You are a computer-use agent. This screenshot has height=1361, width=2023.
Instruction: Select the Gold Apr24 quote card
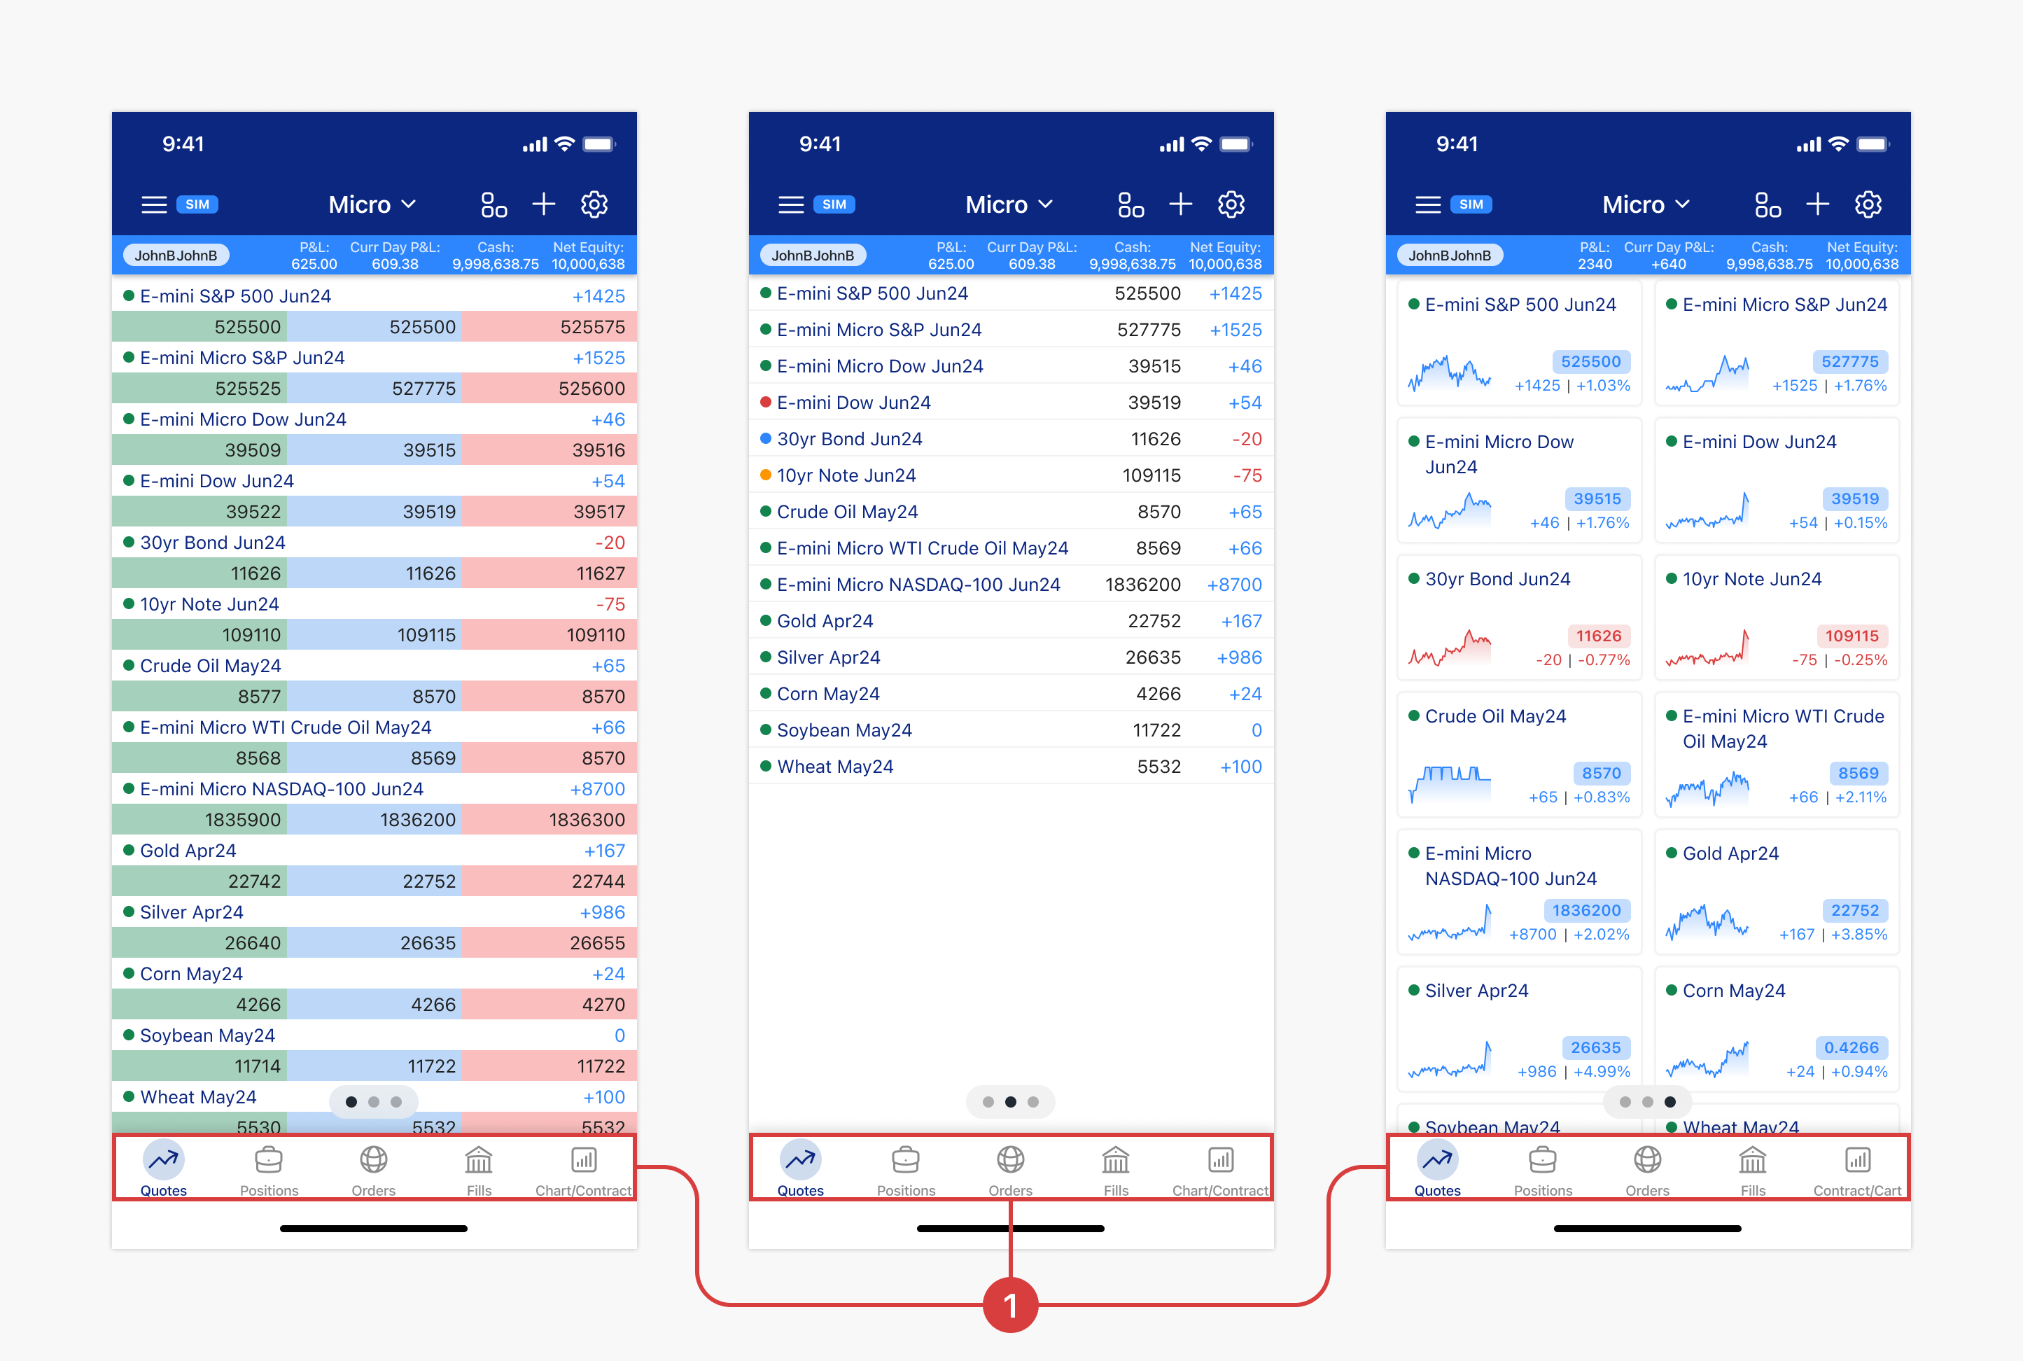pyautogui.click(x=1776, y=893)
